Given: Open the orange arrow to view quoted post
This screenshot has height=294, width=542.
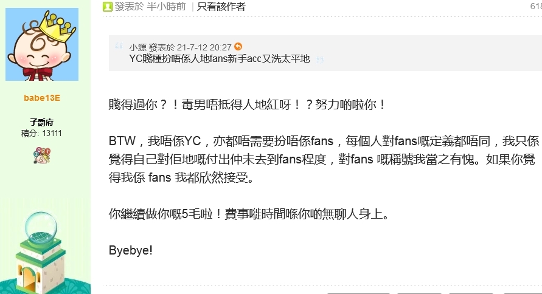Looking at the screenshot, I should click(x=238, y=47).
